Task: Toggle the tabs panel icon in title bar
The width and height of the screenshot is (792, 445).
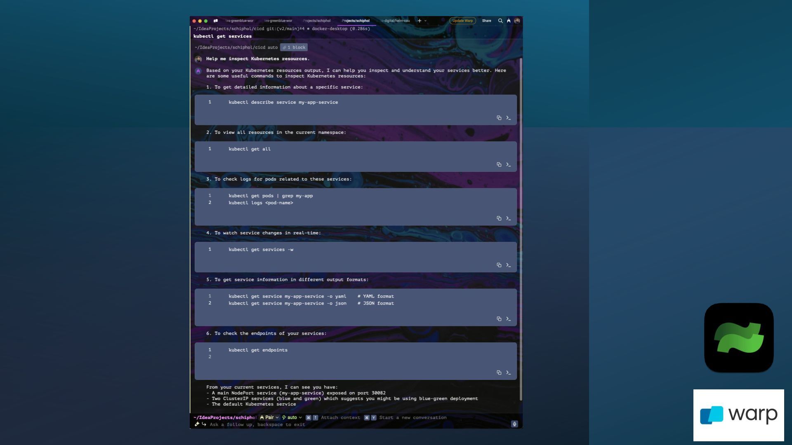Action: 215,21
